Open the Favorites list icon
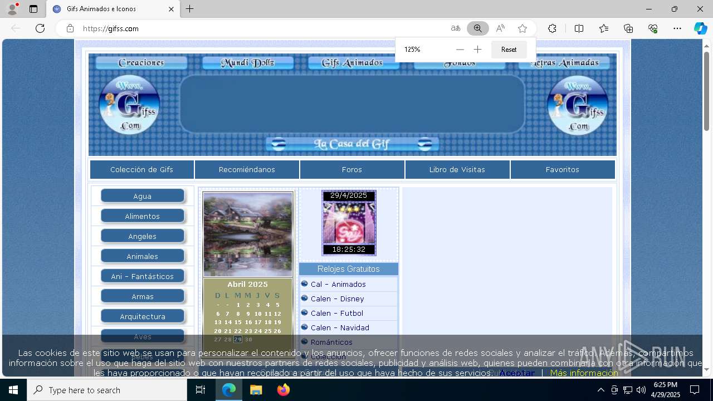Viewport: 713px width, 401px height. coord(604,28)
